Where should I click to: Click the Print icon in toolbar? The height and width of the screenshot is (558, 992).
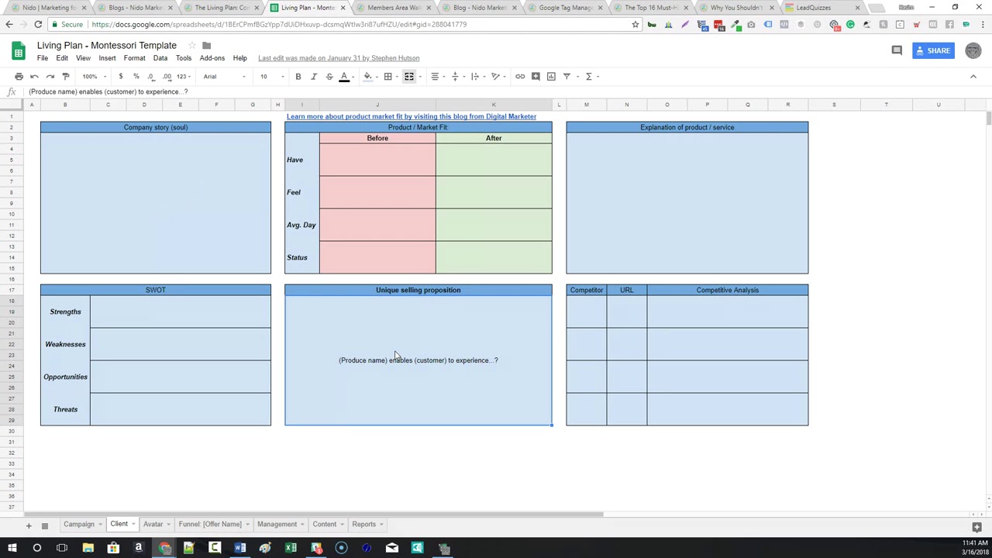(19, 76)
